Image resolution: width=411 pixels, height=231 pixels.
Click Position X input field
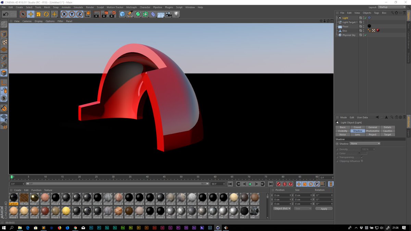pyautogui.click(x=282, y=195)
